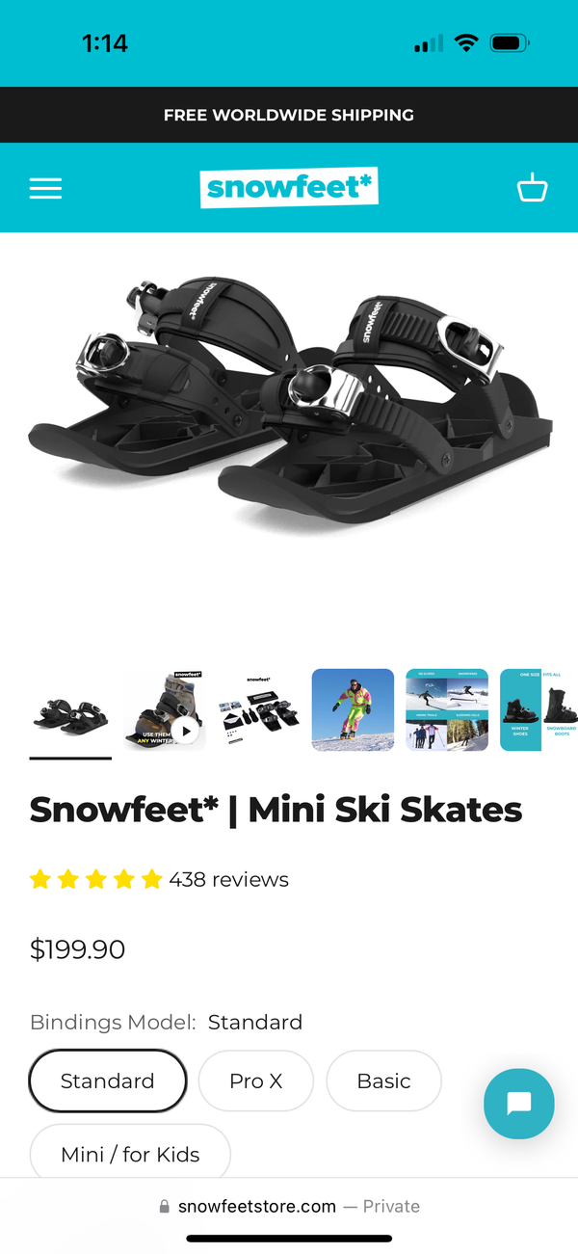Image resolution: width=578 pixels, height=1254 pixels.
Task: View the package contents thumbnail
Action: 259,709
